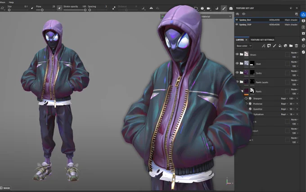
Task: Open the History clock icon in sidebar
Action: [x=303, y=46]
